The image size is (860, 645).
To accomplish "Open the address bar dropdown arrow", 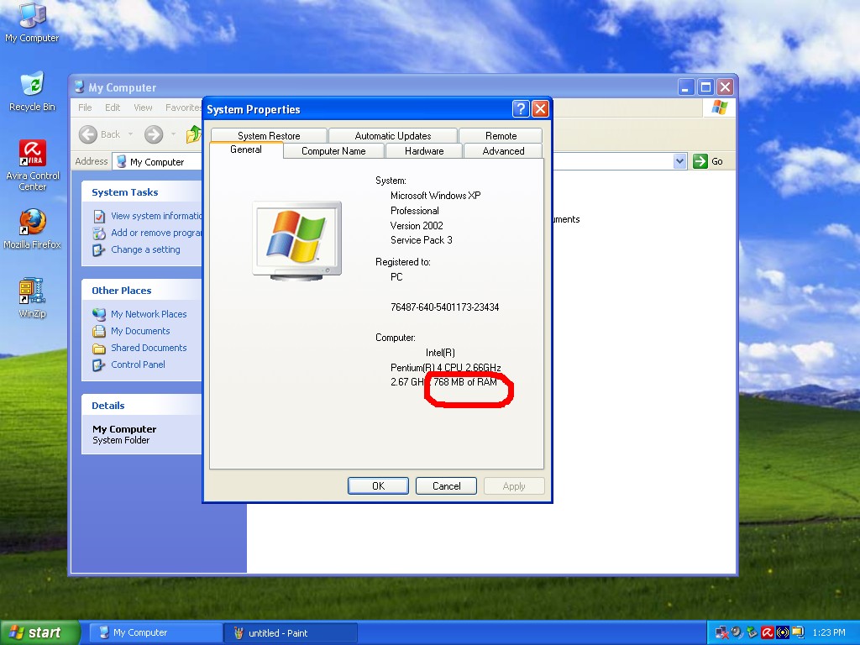I will tap(680, 161).
